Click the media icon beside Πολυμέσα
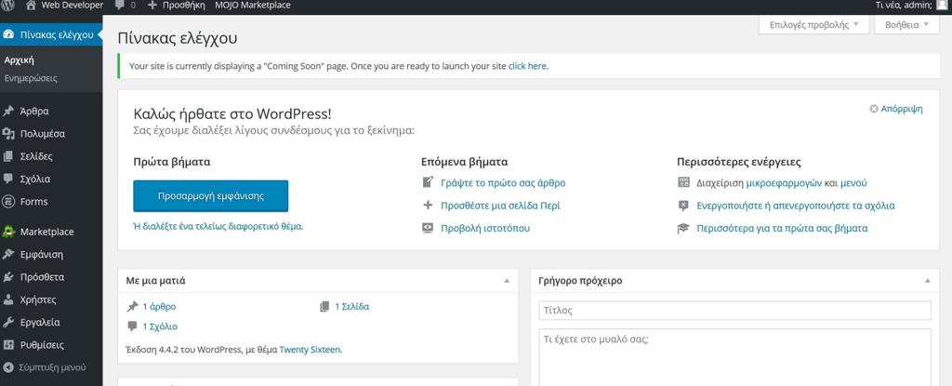 point(8,134)
